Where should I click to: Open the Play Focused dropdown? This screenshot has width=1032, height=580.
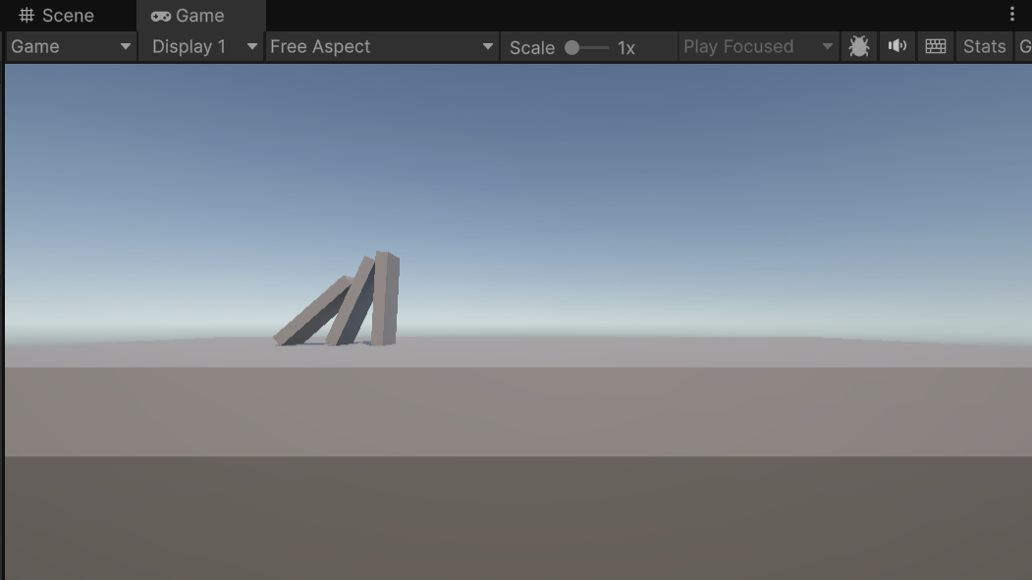758,46
